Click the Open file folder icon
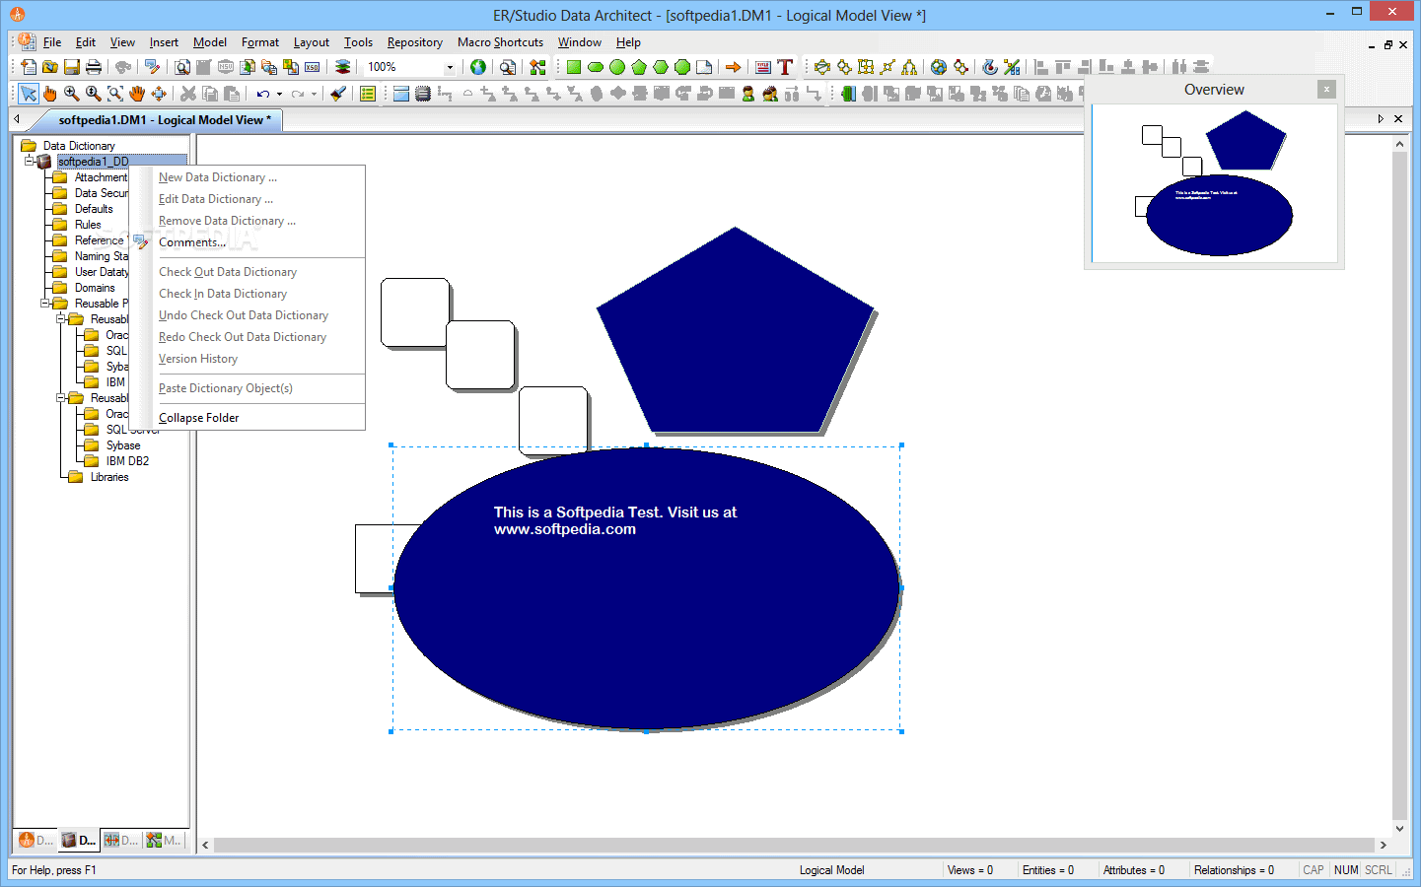 (50, 67)
